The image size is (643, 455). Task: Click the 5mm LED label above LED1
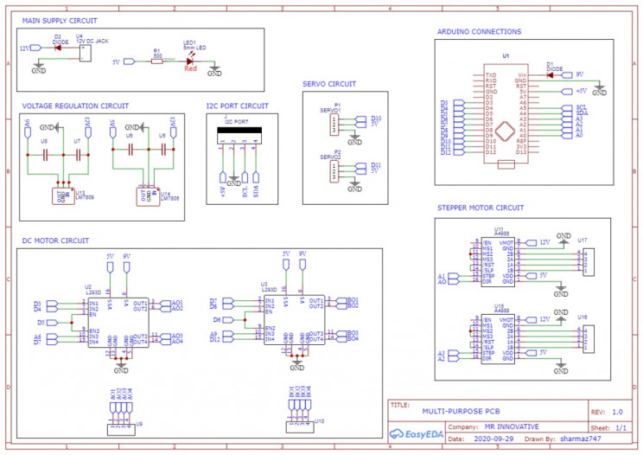coord(194,48)
